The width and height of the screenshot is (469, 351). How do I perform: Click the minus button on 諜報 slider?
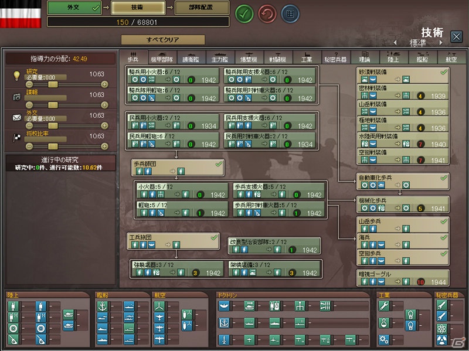(29, 105)
